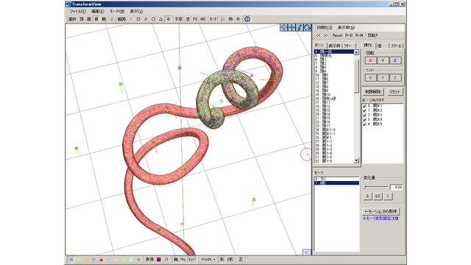Uncheck IK checkbox 1 in IK list
This screenshot has width=471, height=265.
[x=364, y=110]
